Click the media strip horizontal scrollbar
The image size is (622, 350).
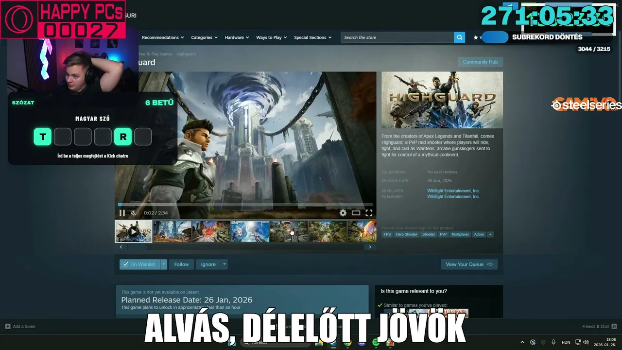[x=245, y=247]
